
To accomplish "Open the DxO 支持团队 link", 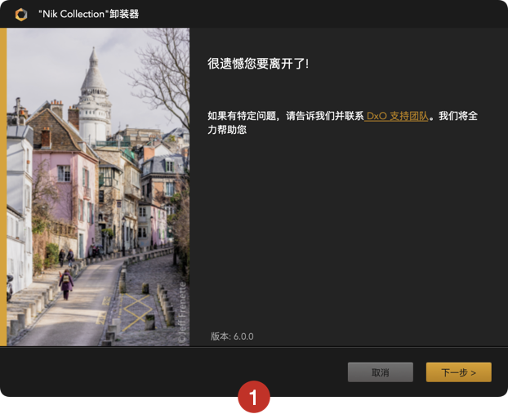I will pos(397,116).
